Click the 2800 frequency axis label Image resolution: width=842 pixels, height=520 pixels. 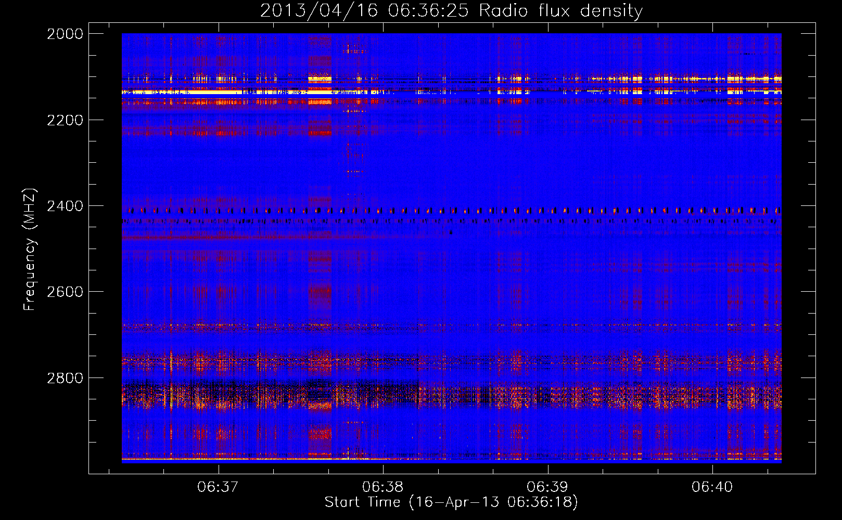point(65,378)
